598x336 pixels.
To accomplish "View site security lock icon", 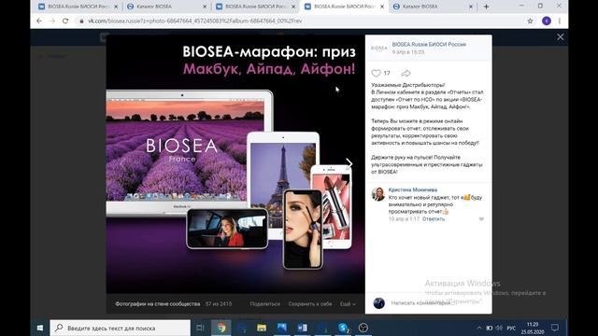I will pyautogui.click(x=81, y=21).
